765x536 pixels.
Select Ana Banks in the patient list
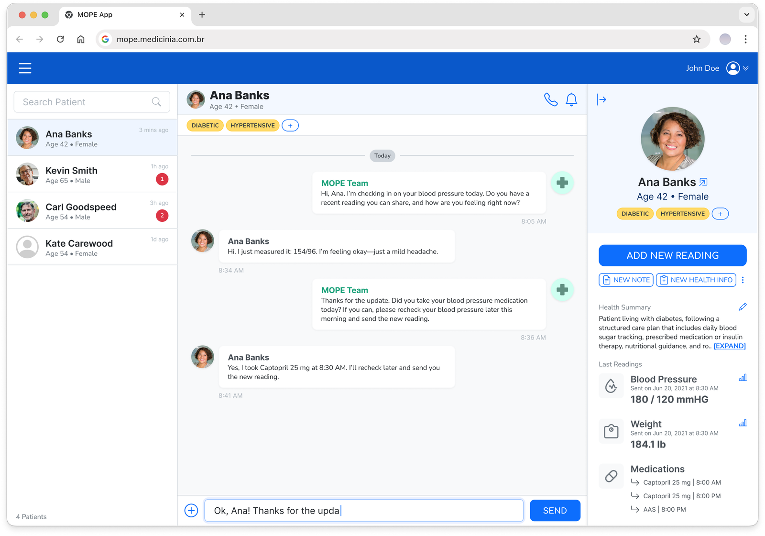[92, 138]
